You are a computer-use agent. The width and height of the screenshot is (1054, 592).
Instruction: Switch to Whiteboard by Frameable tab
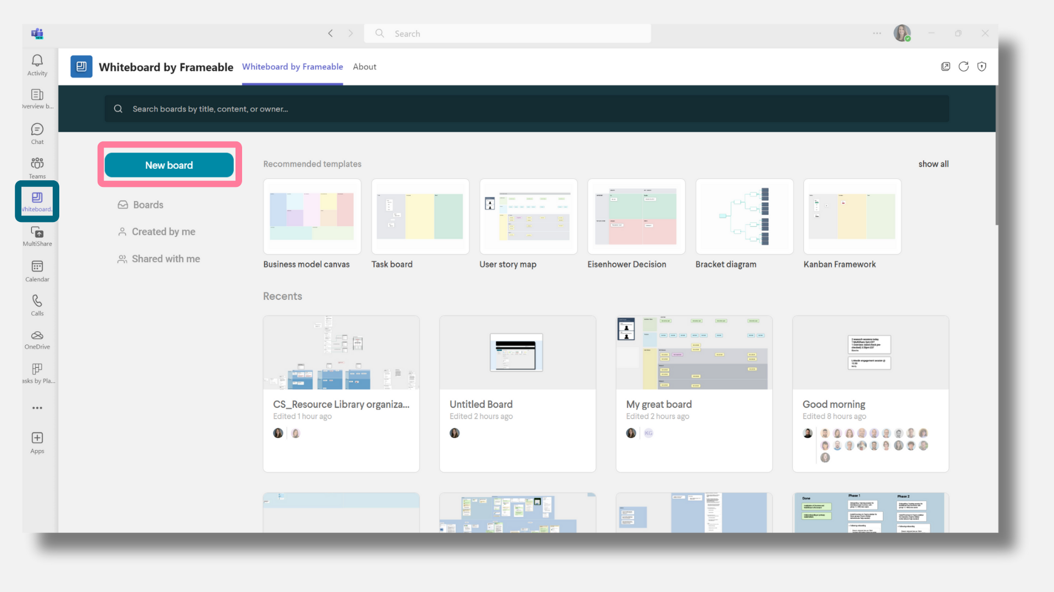coord(293,66)
